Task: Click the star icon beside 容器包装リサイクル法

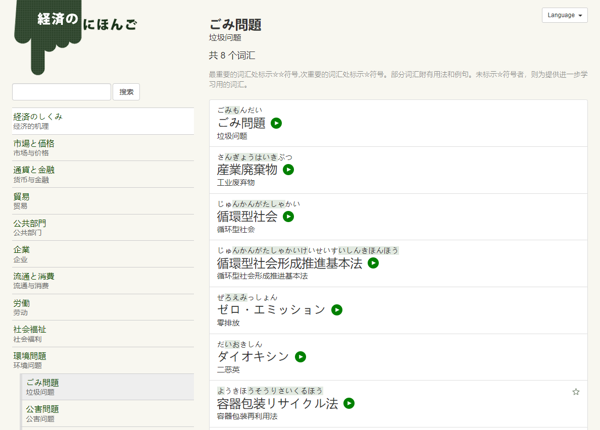Action: click(576, 392)
